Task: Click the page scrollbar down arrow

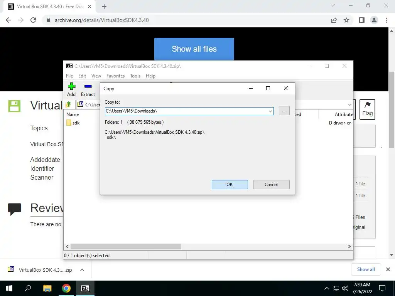Action: [392, 255]
